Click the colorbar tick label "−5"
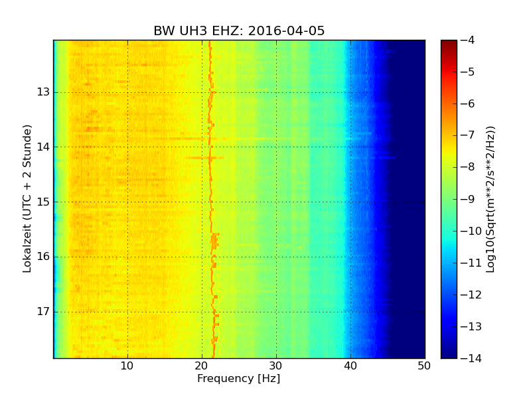 pyautogui.click(x=468, y=72)
